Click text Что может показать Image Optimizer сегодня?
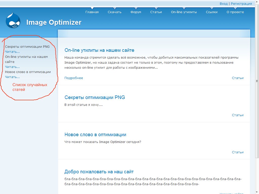 103,142
